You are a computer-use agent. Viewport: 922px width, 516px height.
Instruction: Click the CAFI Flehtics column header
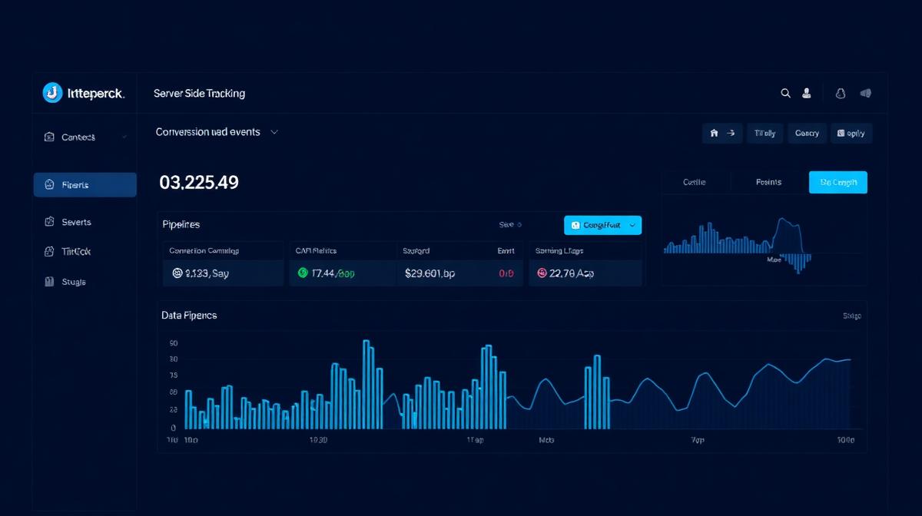[316, 250]
